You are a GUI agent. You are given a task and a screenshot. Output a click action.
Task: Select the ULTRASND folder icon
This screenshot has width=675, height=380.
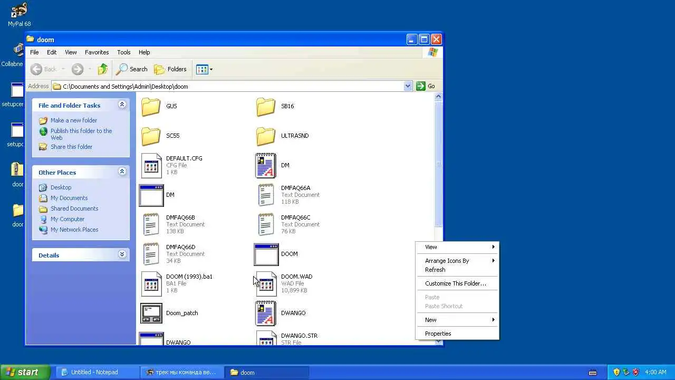click(266, 136)
